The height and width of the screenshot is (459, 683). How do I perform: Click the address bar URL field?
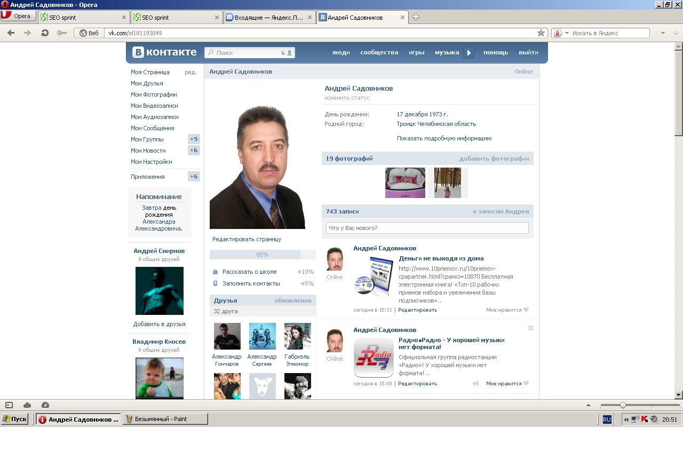click(320, 33)
